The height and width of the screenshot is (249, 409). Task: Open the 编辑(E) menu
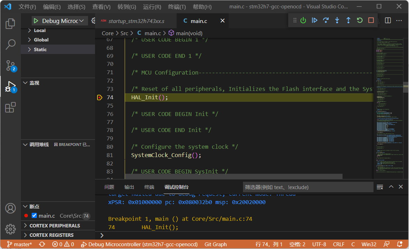[52, 7]
